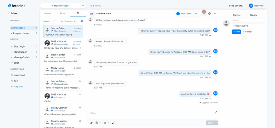Click the Closed status label

point(205,103)
